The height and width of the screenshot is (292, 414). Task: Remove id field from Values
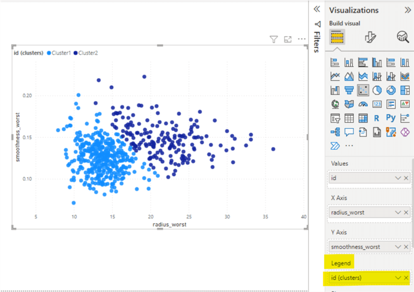click(x=406, y=178)
